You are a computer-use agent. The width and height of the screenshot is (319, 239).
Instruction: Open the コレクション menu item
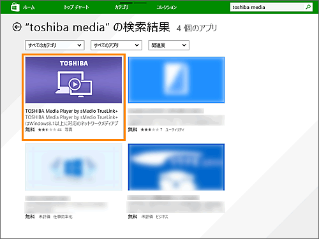tap(167, 7)
